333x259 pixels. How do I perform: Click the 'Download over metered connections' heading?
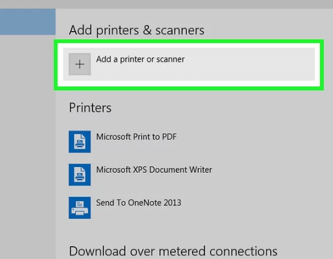(x=173, y=251)
